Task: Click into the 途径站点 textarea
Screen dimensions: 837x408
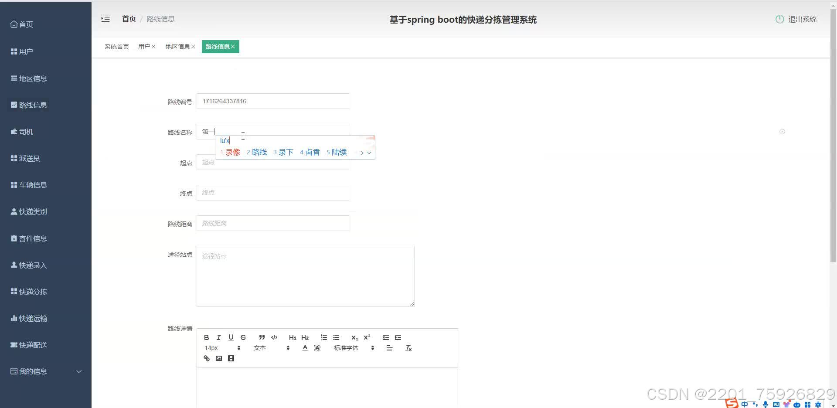Action: point(306,276)
